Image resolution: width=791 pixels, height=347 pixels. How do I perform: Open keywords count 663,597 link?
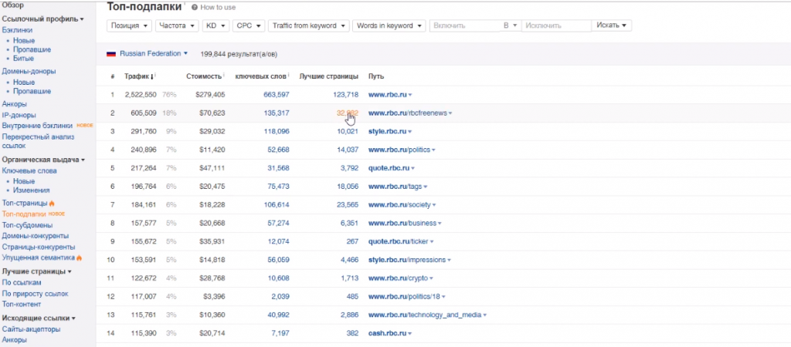pos(276,95)
